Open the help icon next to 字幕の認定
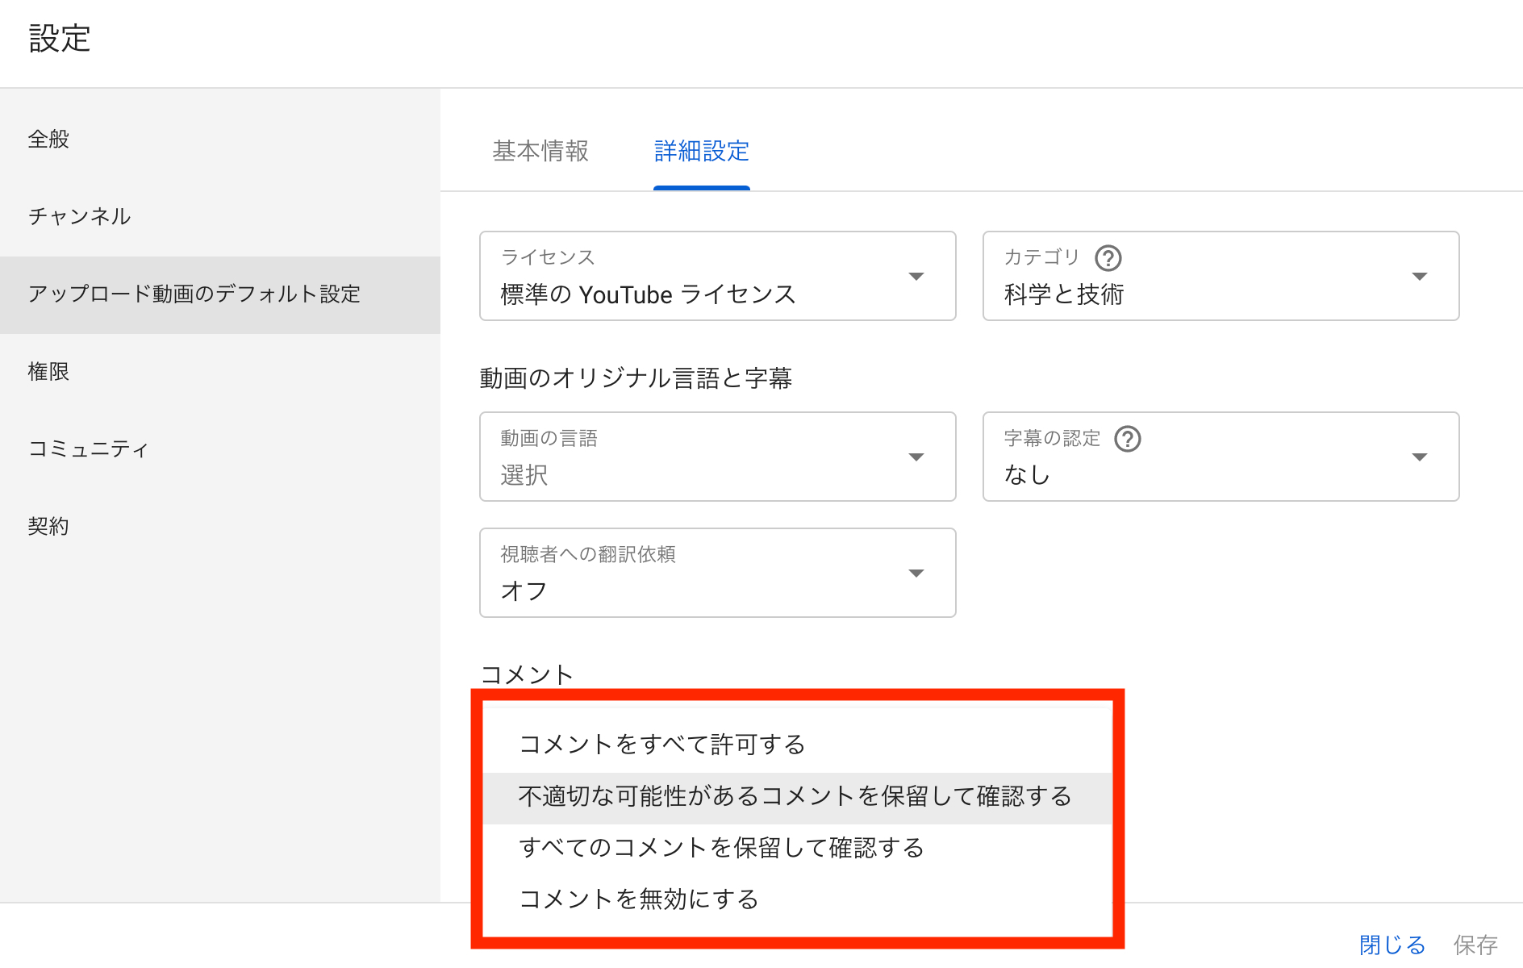 click(1128, 439)
